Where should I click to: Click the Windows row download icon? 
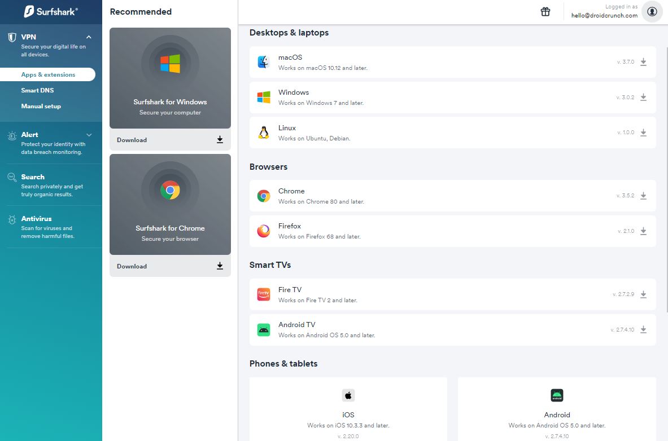[x=643, y=98]
